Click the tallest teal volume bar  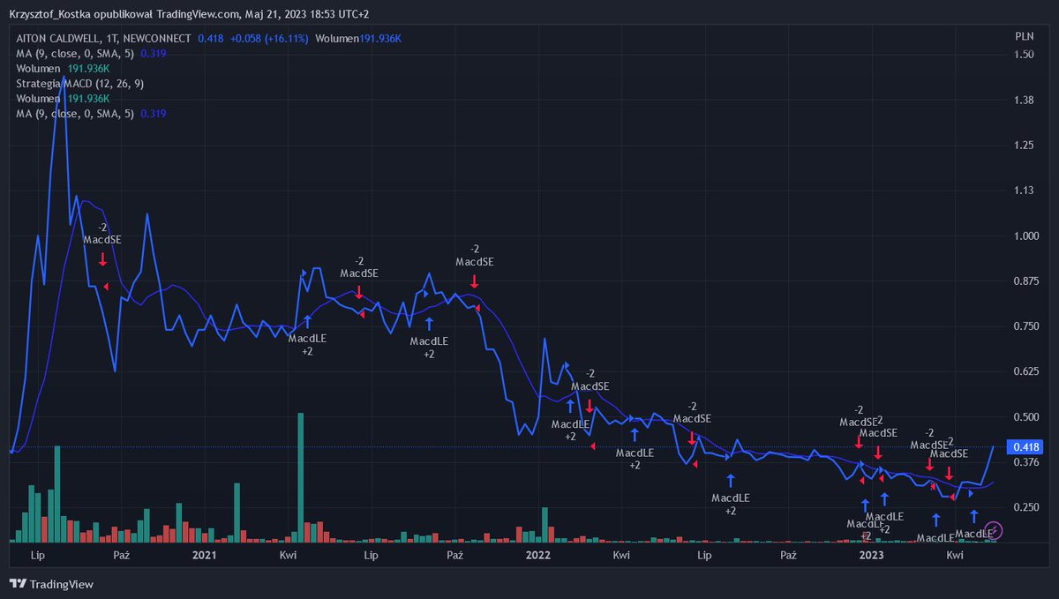301,476
